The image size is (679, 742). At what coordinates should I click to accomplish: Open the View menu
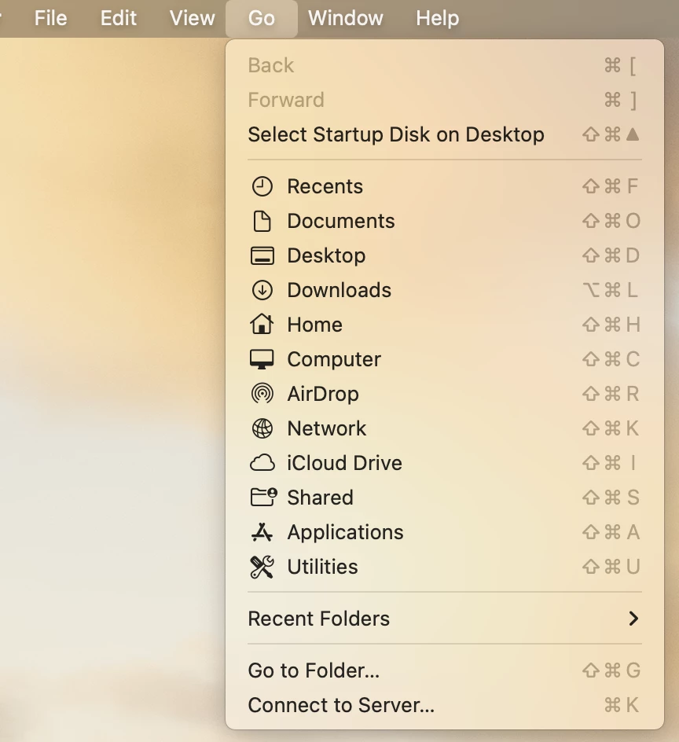tap(192, 18)
